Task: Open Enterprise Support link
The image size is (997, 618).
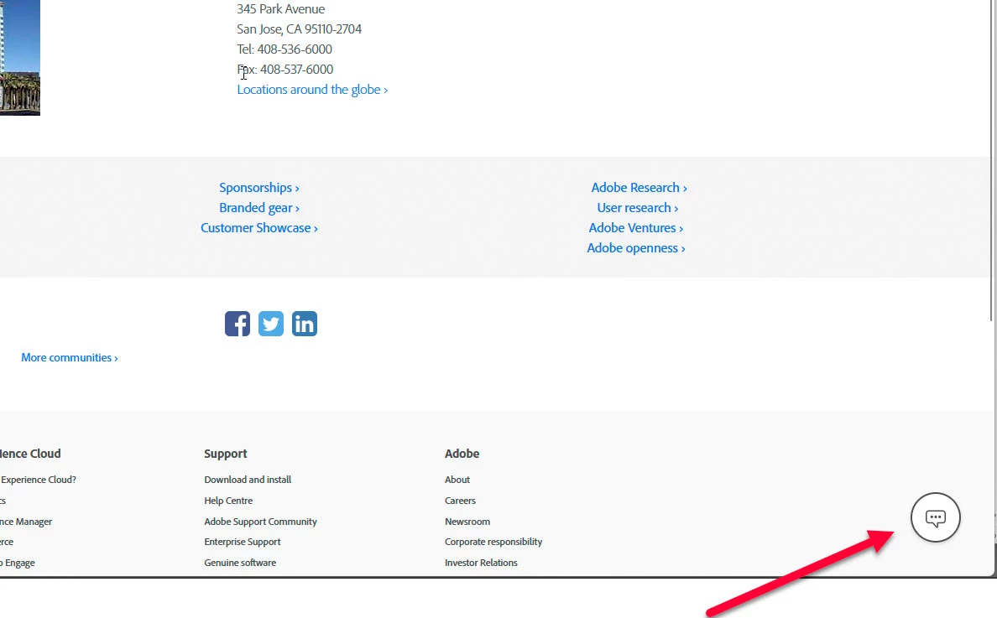Action: point(243,542)
